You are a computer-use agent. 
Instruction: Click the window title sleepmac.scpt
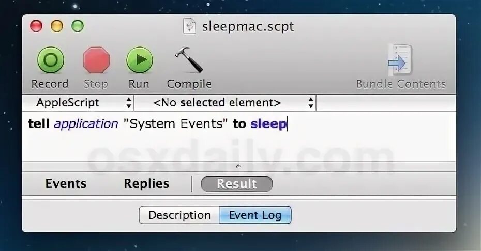click(248, 27)
